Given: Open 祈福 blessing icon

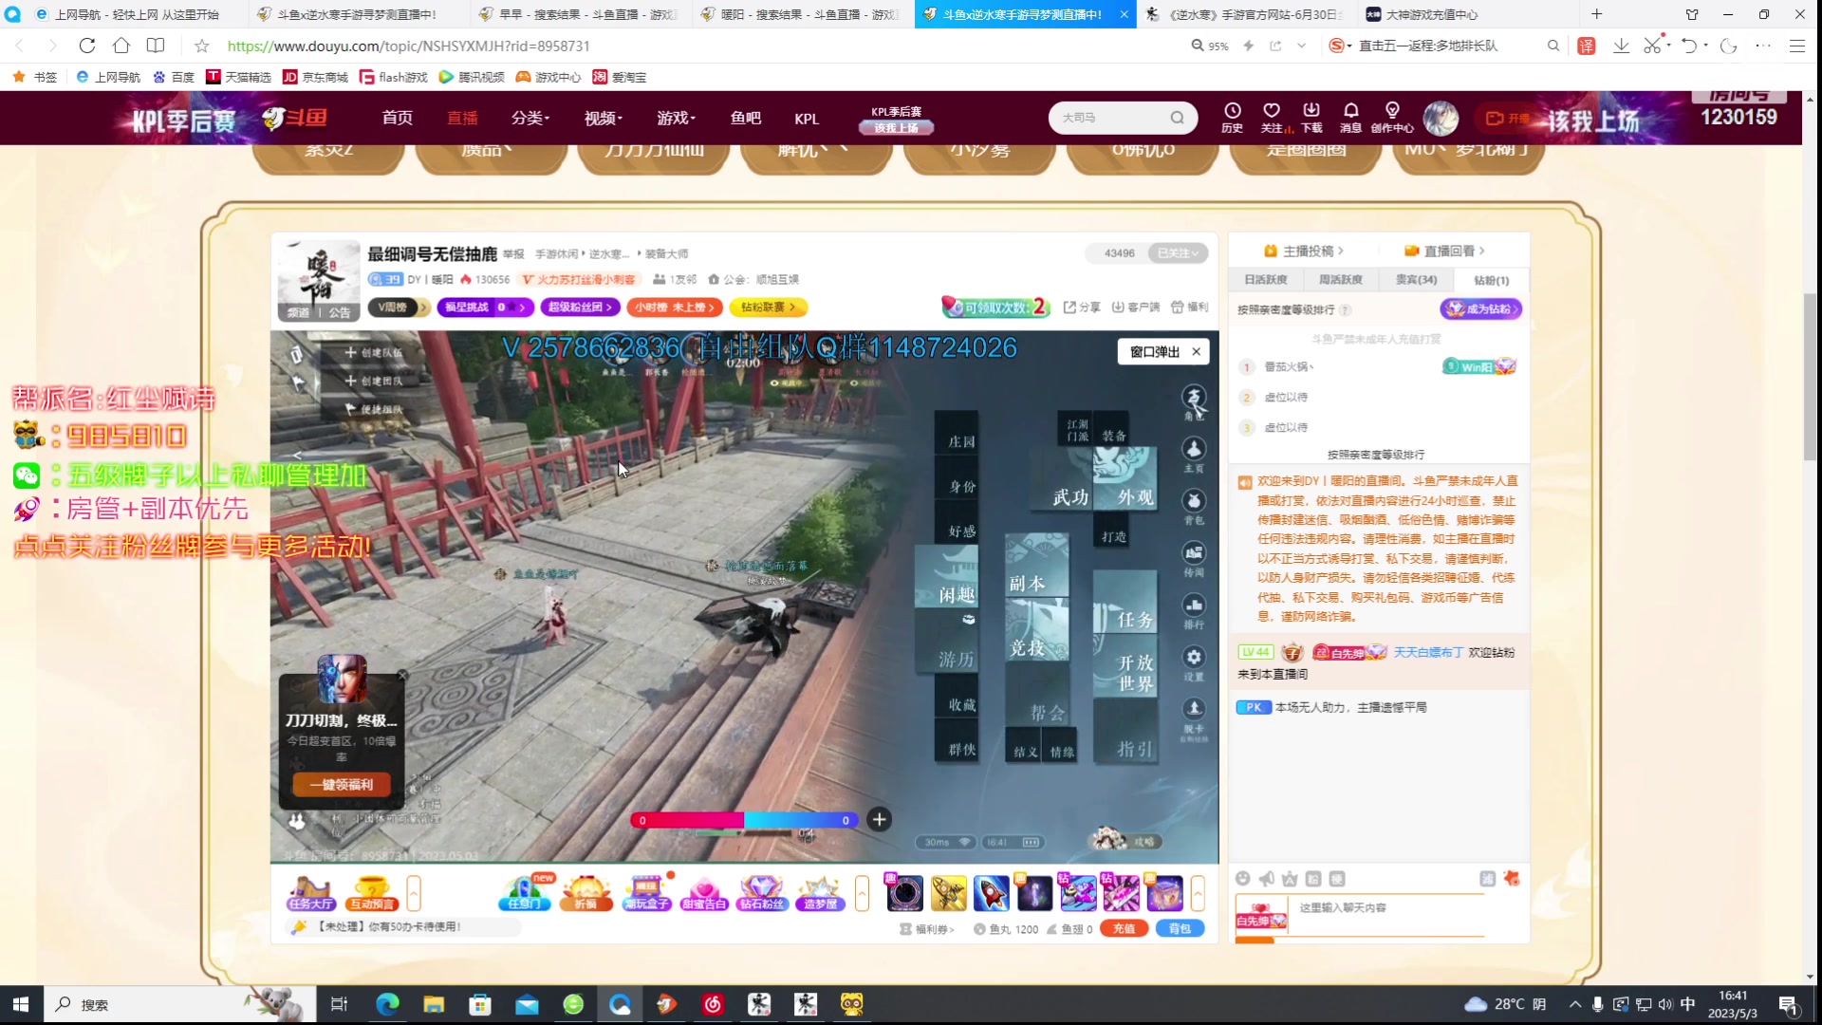Looking at the screenshot, I should [586, 892].
